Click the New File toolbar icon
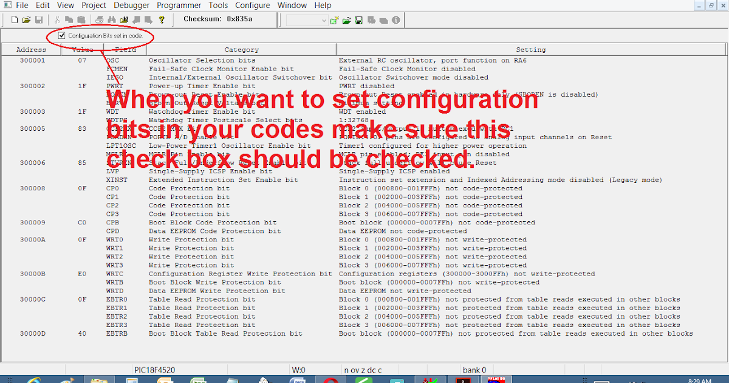 [x=14, y=19]
